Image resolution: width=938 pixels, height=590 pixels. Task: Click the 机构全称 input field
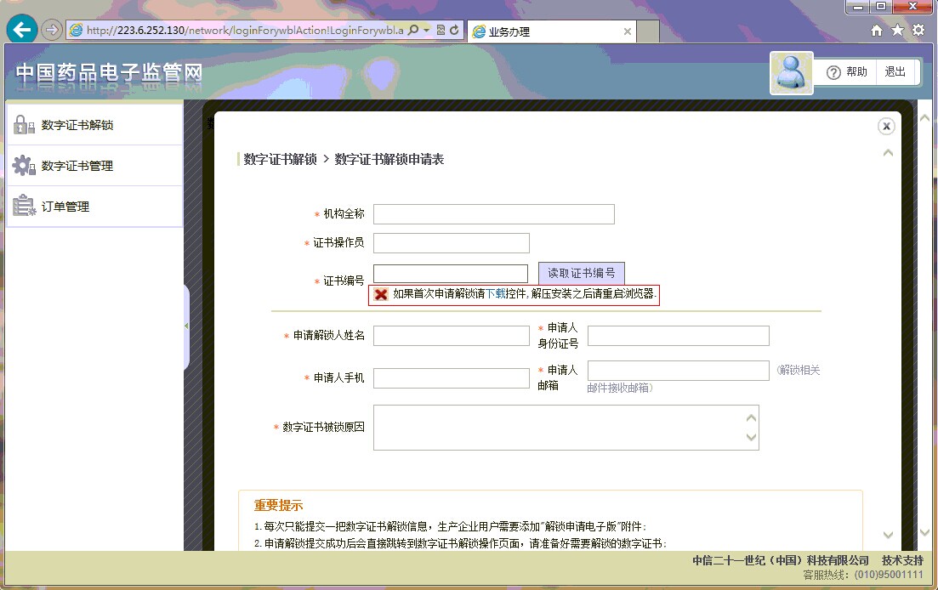493,214
